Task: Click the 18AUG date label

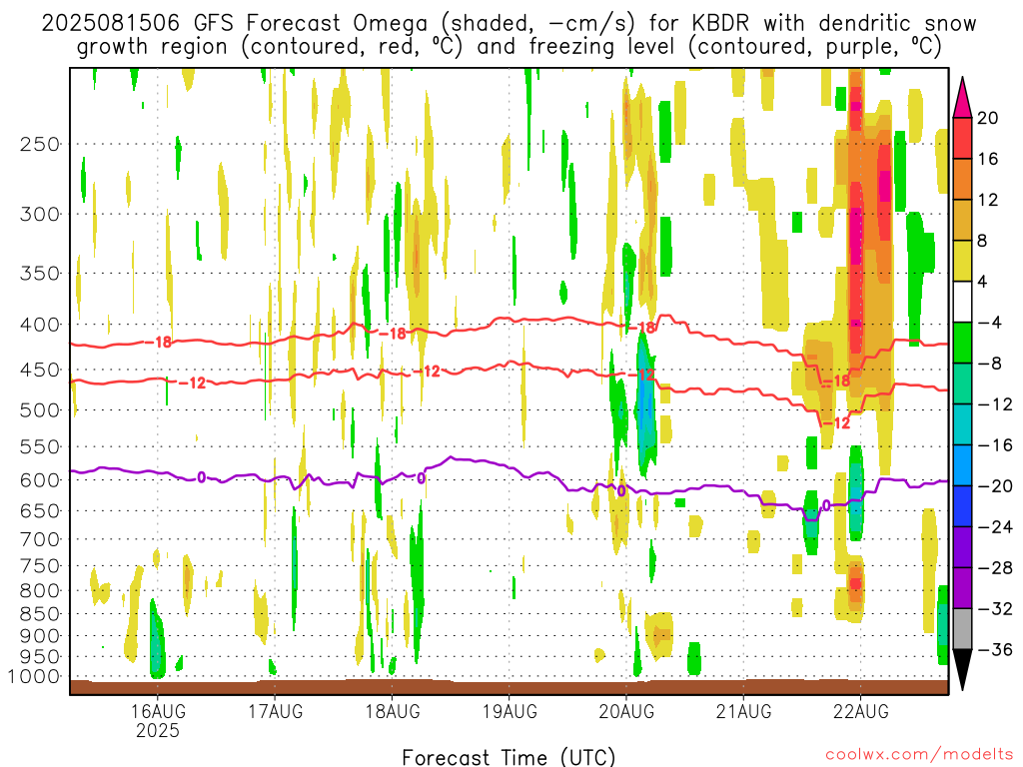Action: pyautogui.click(x=392, y=711)
